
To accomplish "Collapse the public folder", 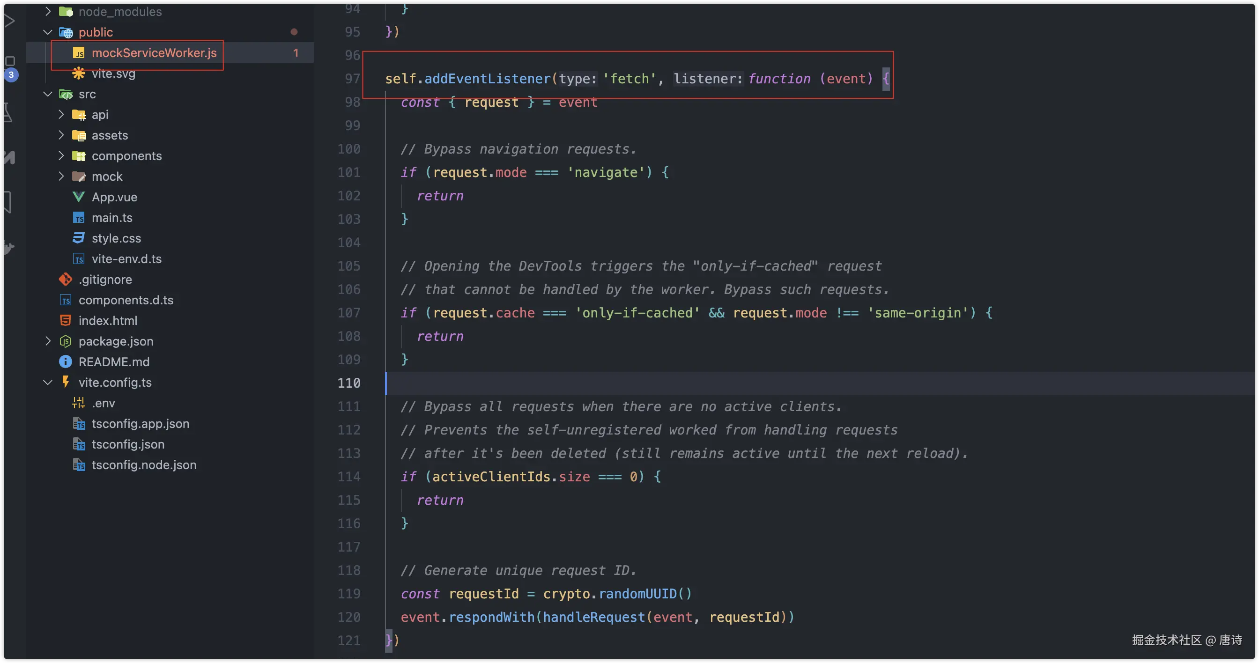I will tap(47, 32).
